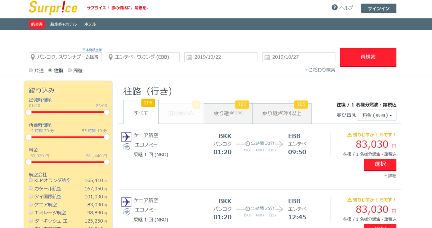Select the 乗り継ぎ1回 results tab
Viewport: 432px width, 228px height.
point(228,113)
